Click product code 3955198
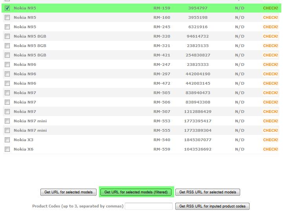286x220 pixels. [x=198, y=18]
